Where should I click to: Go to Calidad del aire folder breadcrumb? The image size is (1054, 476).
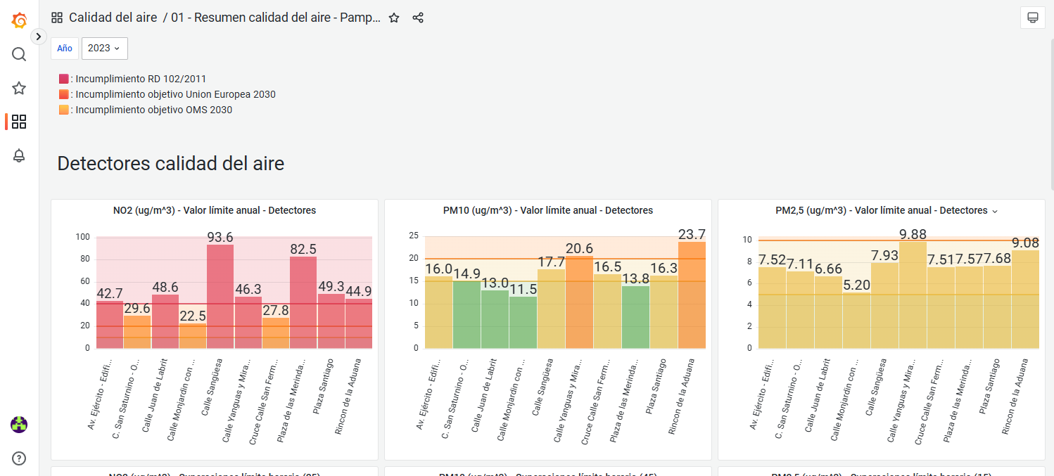(113, 18)
